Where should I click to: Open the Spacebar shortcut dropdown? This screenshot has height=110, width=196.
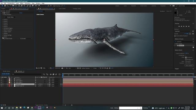(183, 31)
